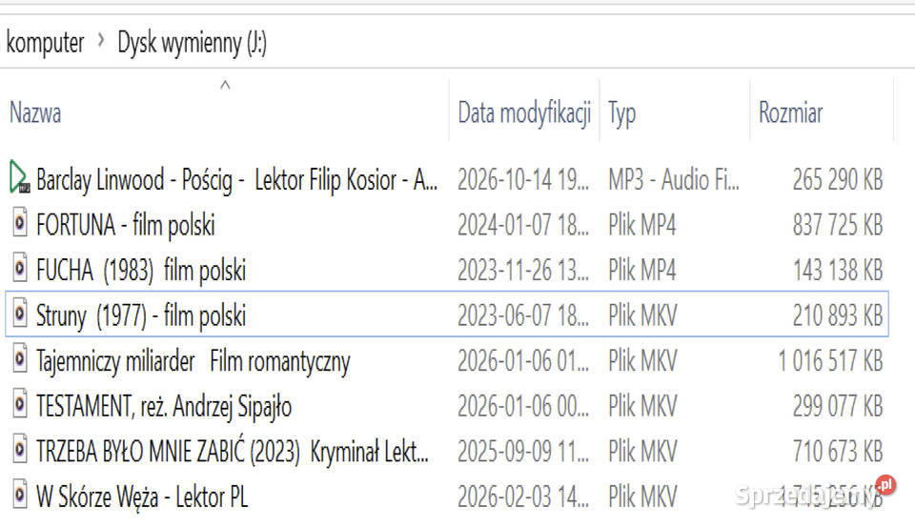Click the icon beside TESTAMENT, reż. Andrzej Sipajło
The width and height of the screenshot is (915, 527).
pyautogui.click(x=20, y=404)
